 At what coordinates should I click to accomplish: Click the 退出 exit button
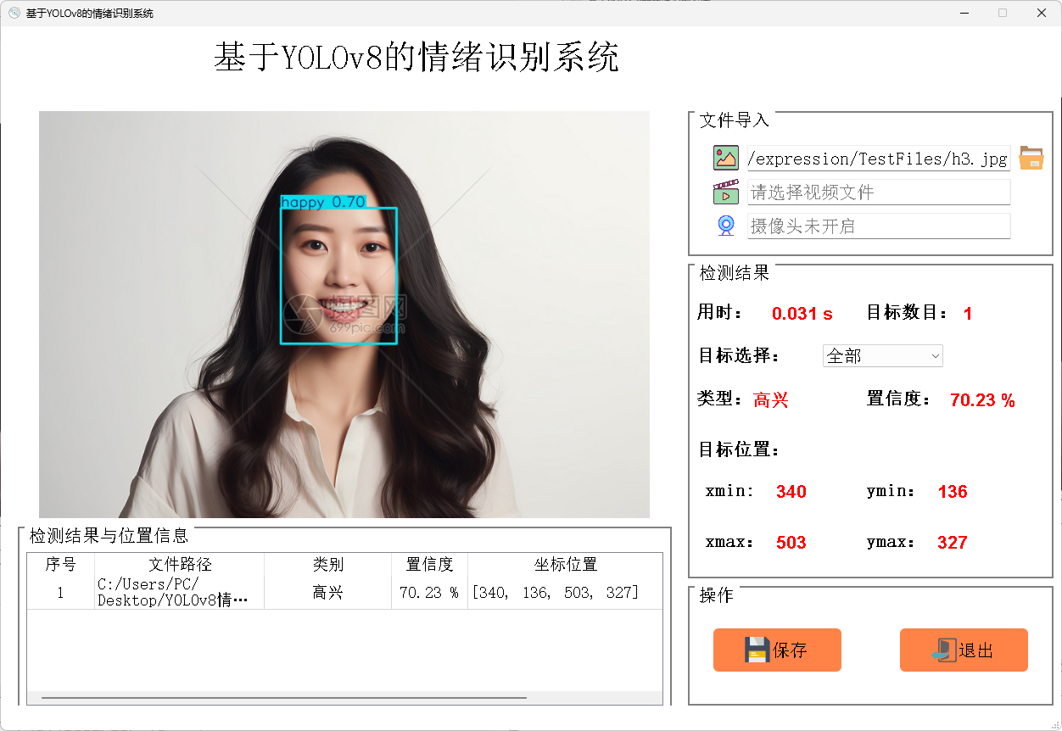964,650
